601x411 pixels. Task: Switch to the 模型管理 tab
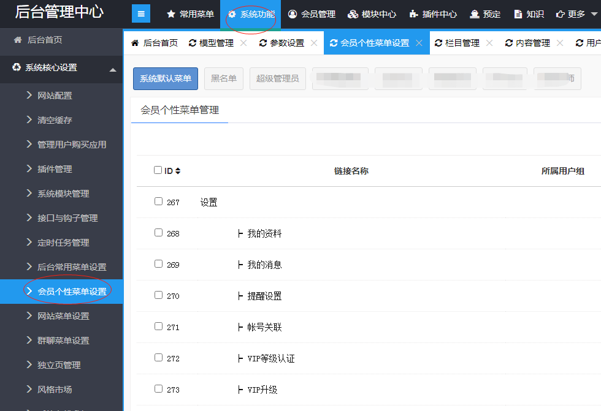(x=216, y=43)
